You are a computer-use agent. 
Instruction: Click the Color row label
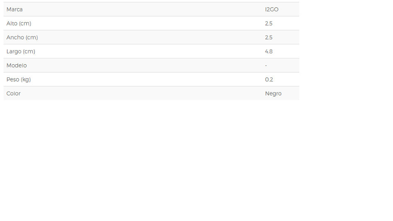(x=14, y=94)
